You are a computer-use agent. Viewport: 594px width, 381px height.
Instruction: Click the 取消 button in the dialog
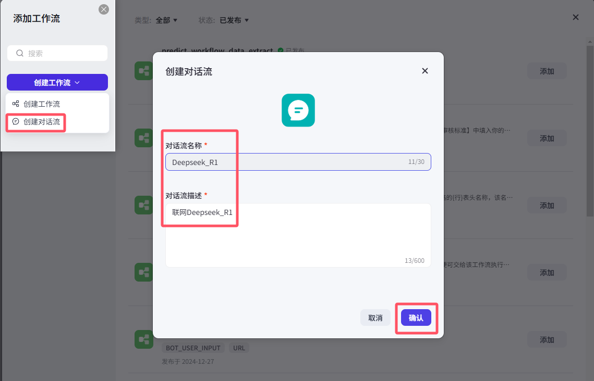pyautogui.click(x=375, y=318)
